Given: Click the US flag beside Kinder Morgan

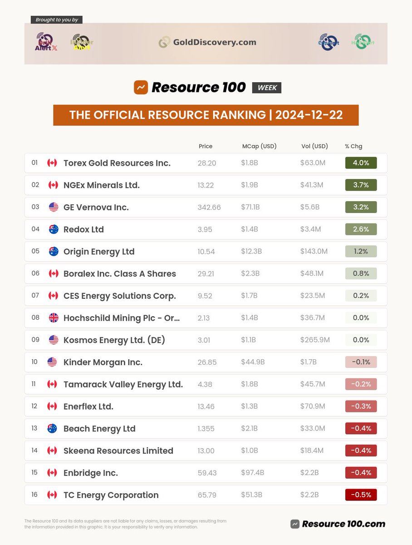Looking at the screenshot, I should (x=52, y=362).
